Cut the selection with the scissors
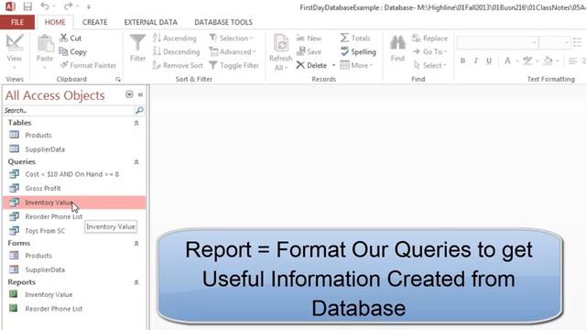This screenshot has height=330, width=586. (x=71, y=38)
